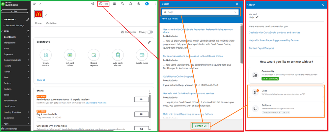
Task: Switch to the Cash flow tab
Action: [x=51, y=23]
